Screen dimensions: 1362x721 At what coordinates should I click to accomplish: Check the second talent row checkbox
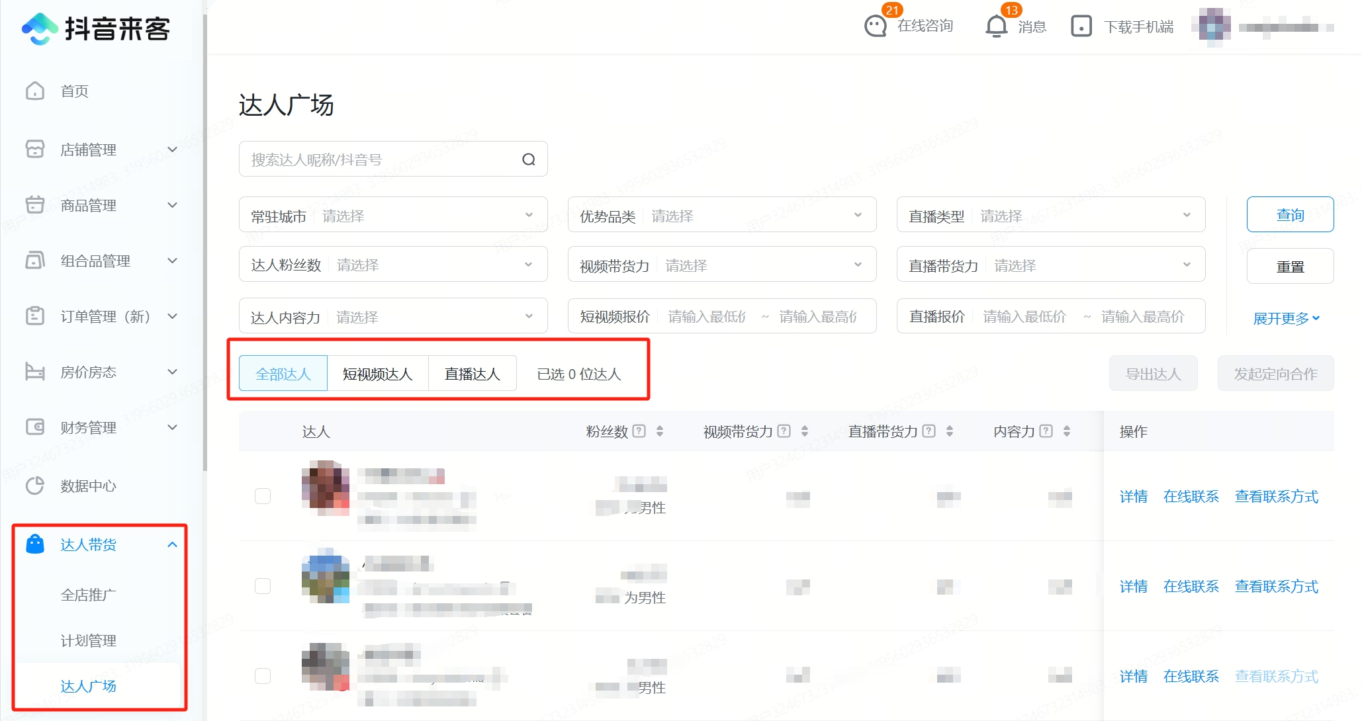263,586
